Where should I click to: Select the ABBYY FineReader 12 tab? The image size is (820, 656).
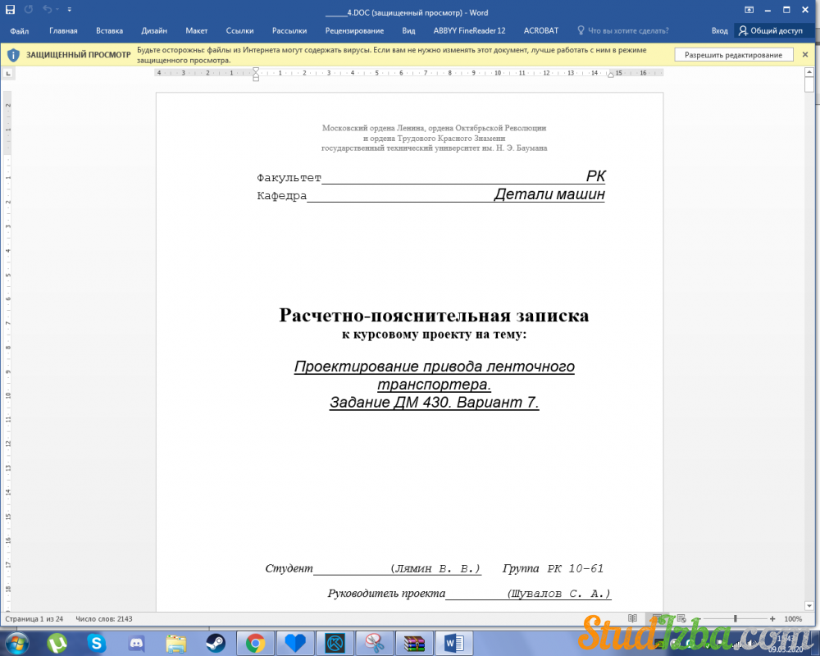(469, 30)
